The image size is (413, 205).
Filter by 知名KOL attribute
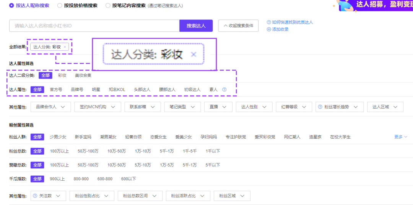click(117, 90)
